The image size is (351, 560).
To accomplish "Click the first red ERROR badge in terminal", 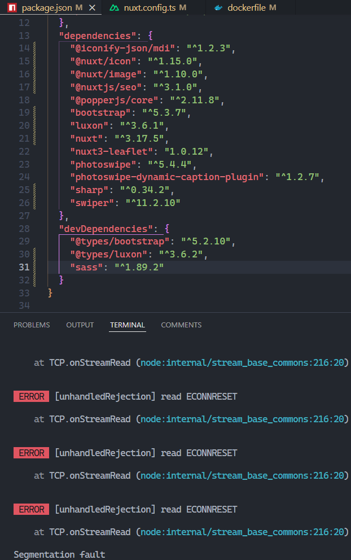I will (x=32, y=396).
